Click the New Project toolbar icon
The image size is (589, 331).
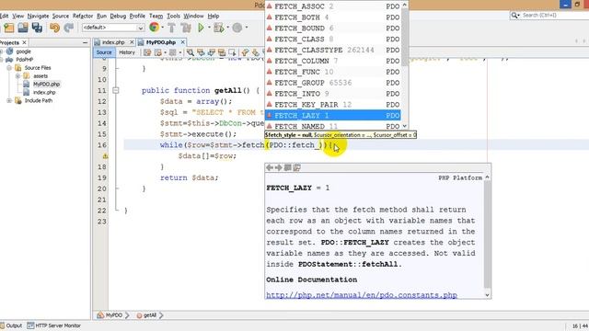[8, 28]
